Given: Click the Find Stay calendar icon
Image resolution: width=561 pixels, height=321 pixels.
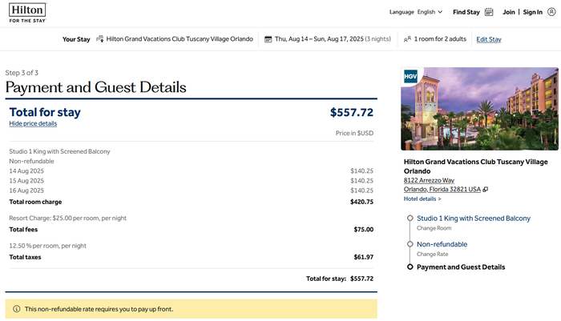Looking at the screenshot, I should (x=489, y=12).
